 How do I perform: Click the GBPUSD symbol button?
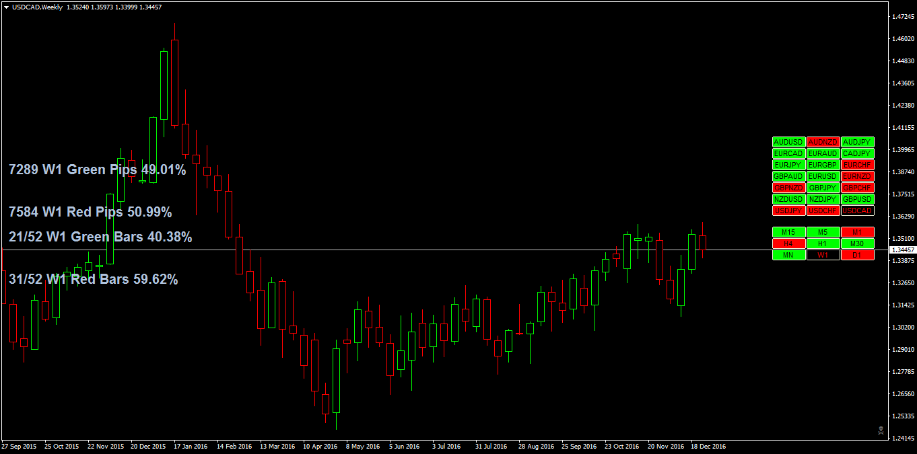tap(857, 199)
